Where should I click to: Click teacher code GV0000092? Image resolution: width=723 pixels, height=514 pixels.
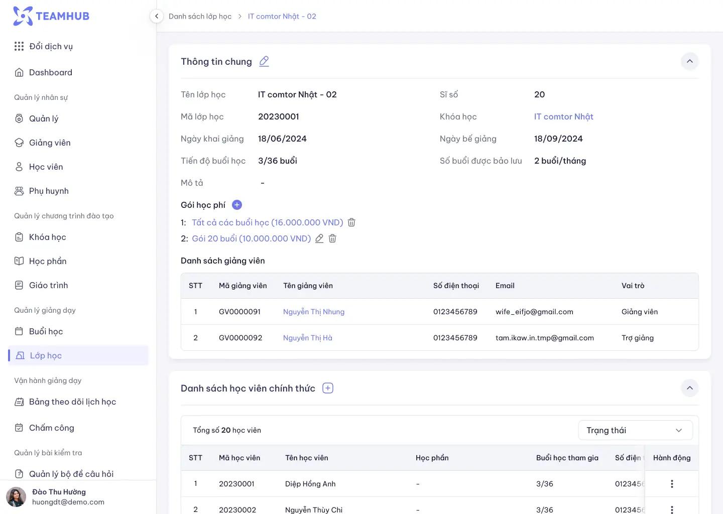(240, 338)
